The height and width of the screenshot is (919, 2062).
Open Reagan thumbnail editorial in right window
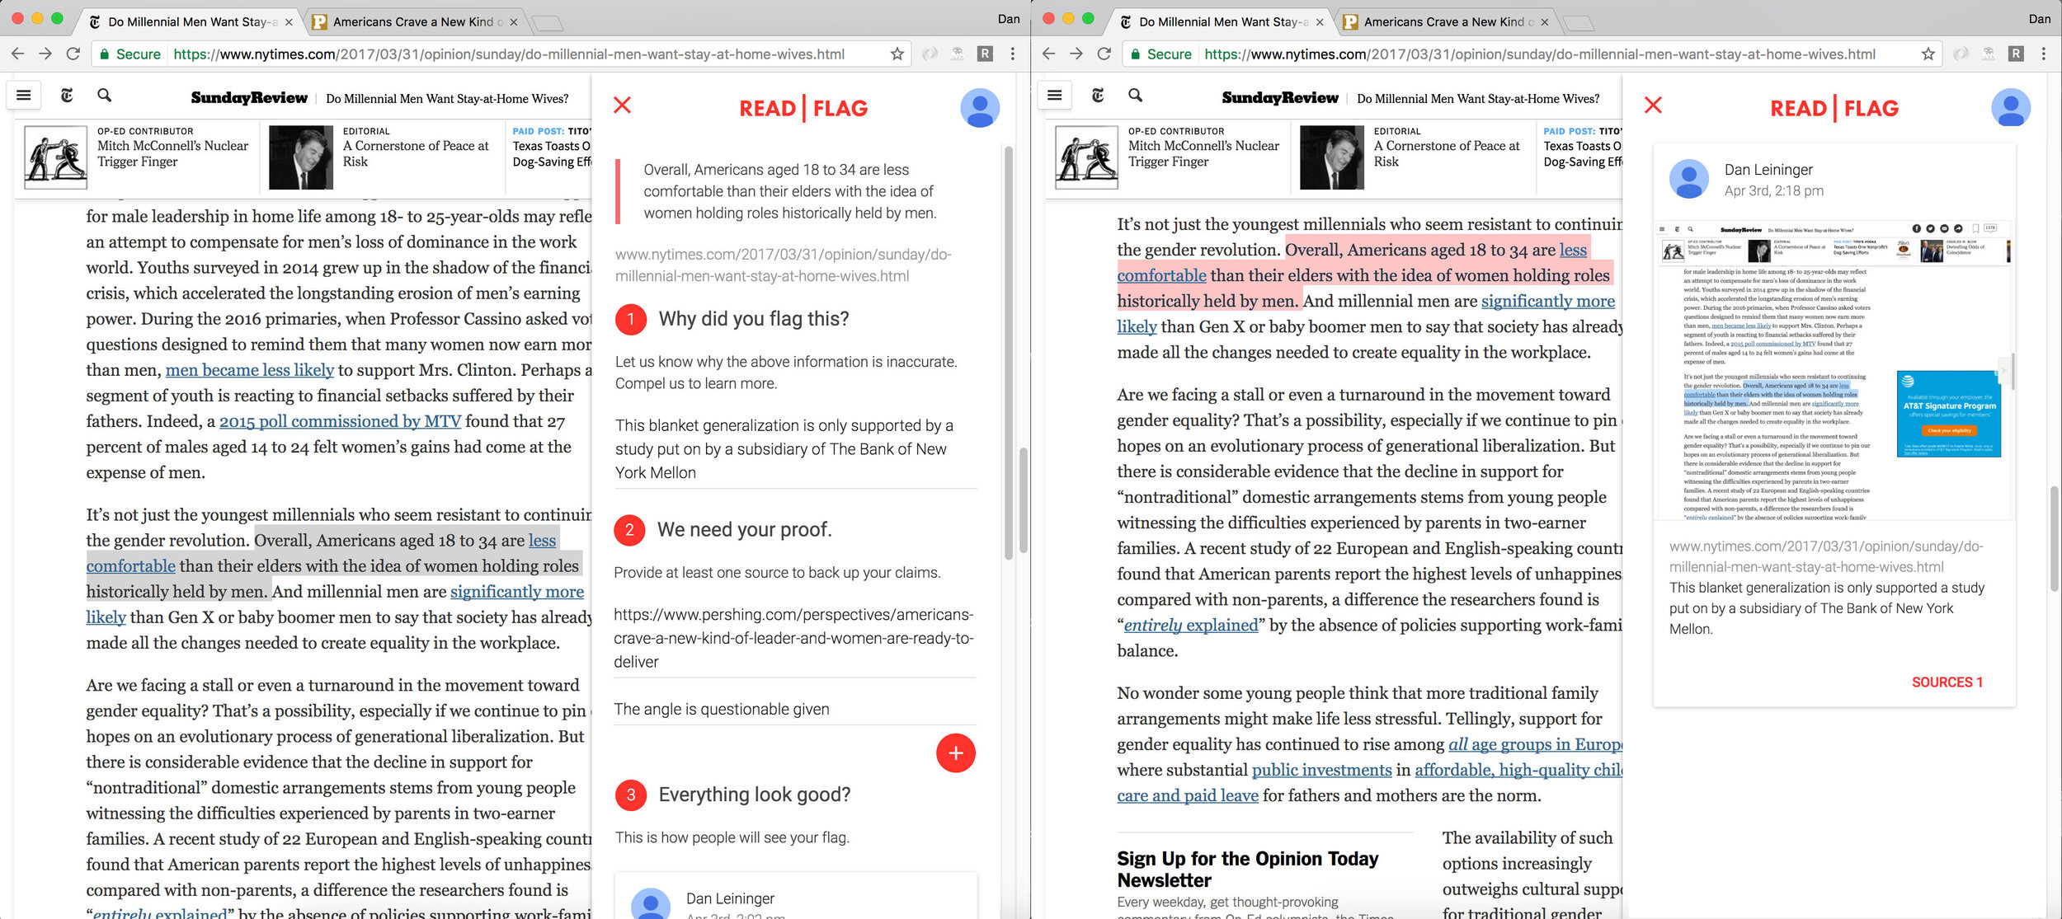point(1332,157)
